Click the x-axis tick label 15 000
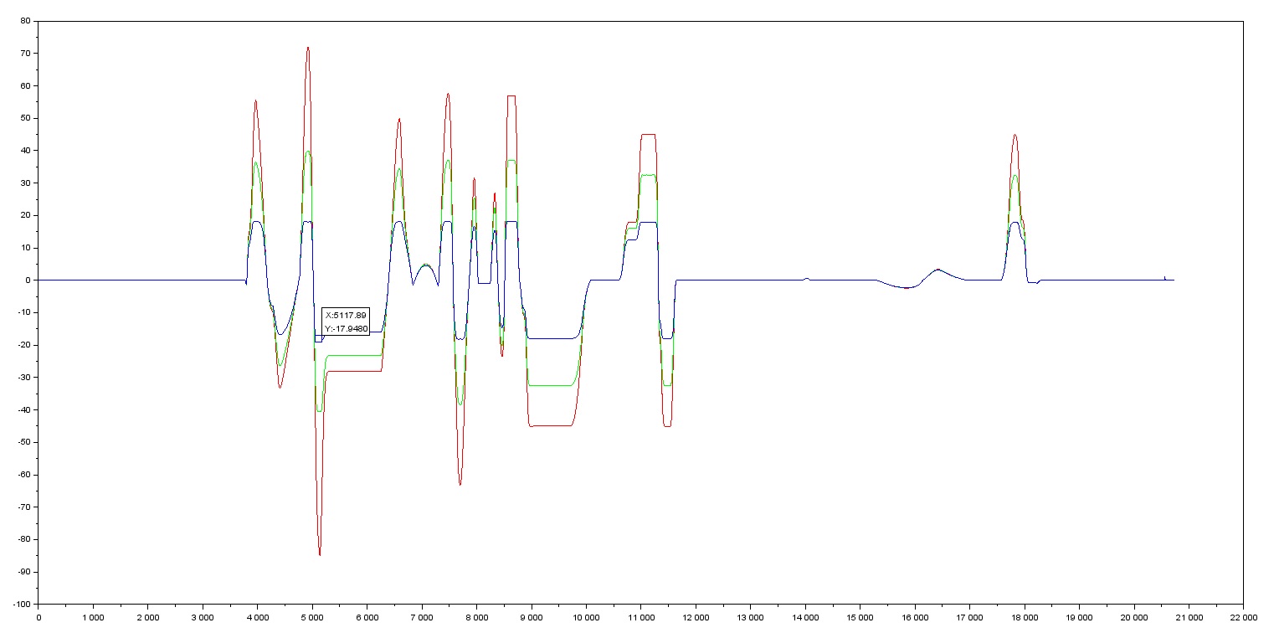Viewport: 1274px width, 633px height. (860, 616)
